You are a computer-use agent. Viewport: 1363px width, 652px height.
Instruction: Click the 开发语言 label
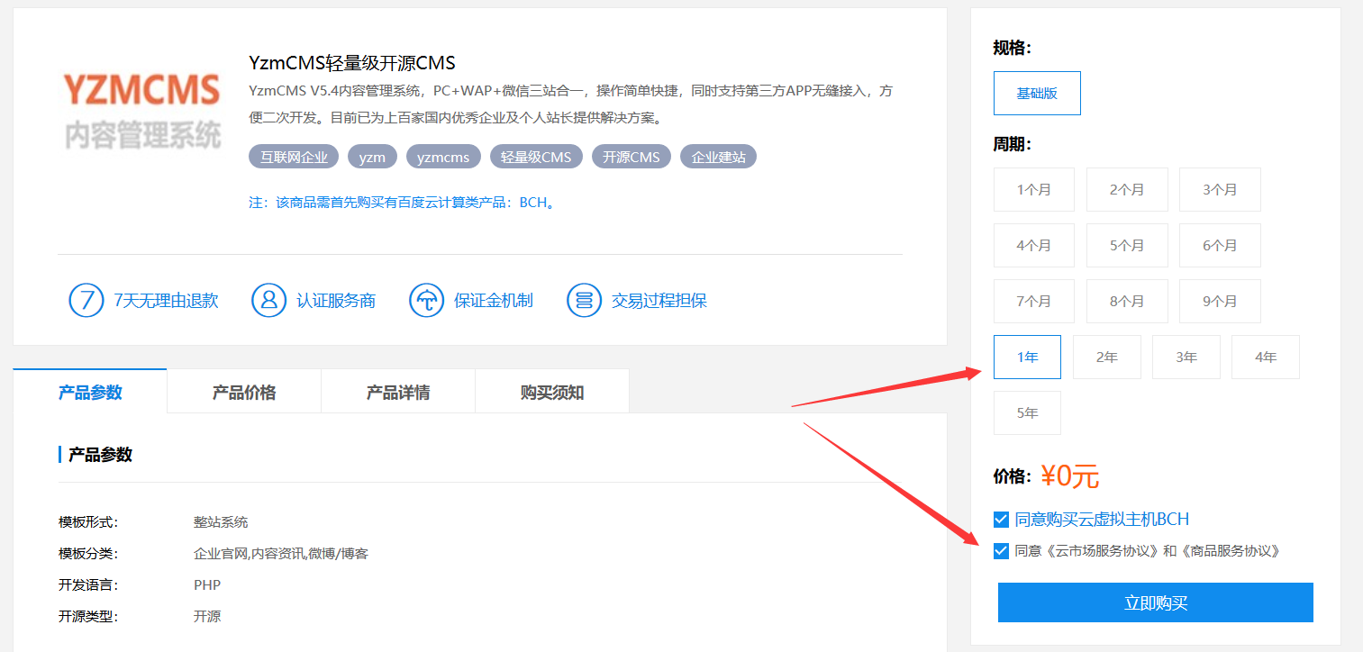pyautogui.click(x=88, y=585)
